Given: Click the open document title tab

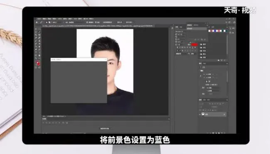Looking at the screenshot, I should (98, 26).
